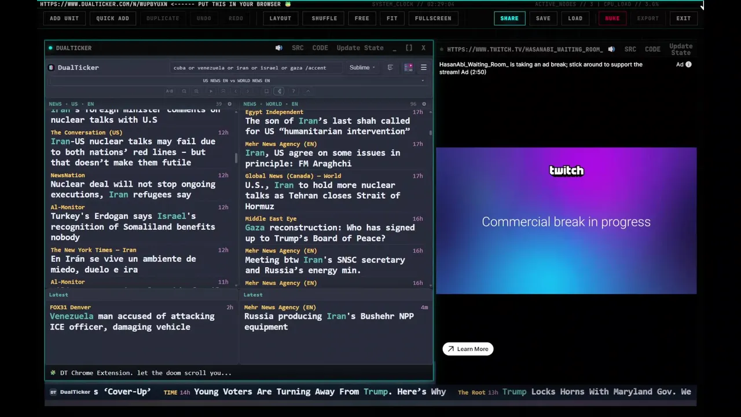741x417 pixels.
Task: Open CODE tab of DualTicker unit
Action: coord(320,48)
